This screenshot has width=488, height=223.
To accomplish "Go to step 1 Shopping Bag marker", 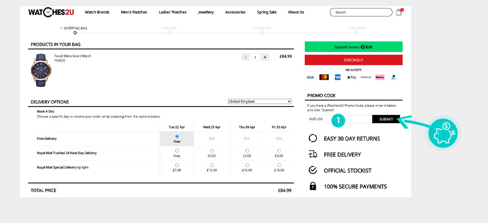I will 75,33.
